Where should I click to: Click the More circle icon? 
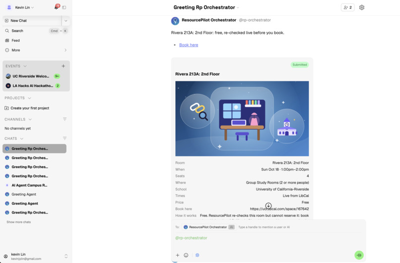(7, 50)
